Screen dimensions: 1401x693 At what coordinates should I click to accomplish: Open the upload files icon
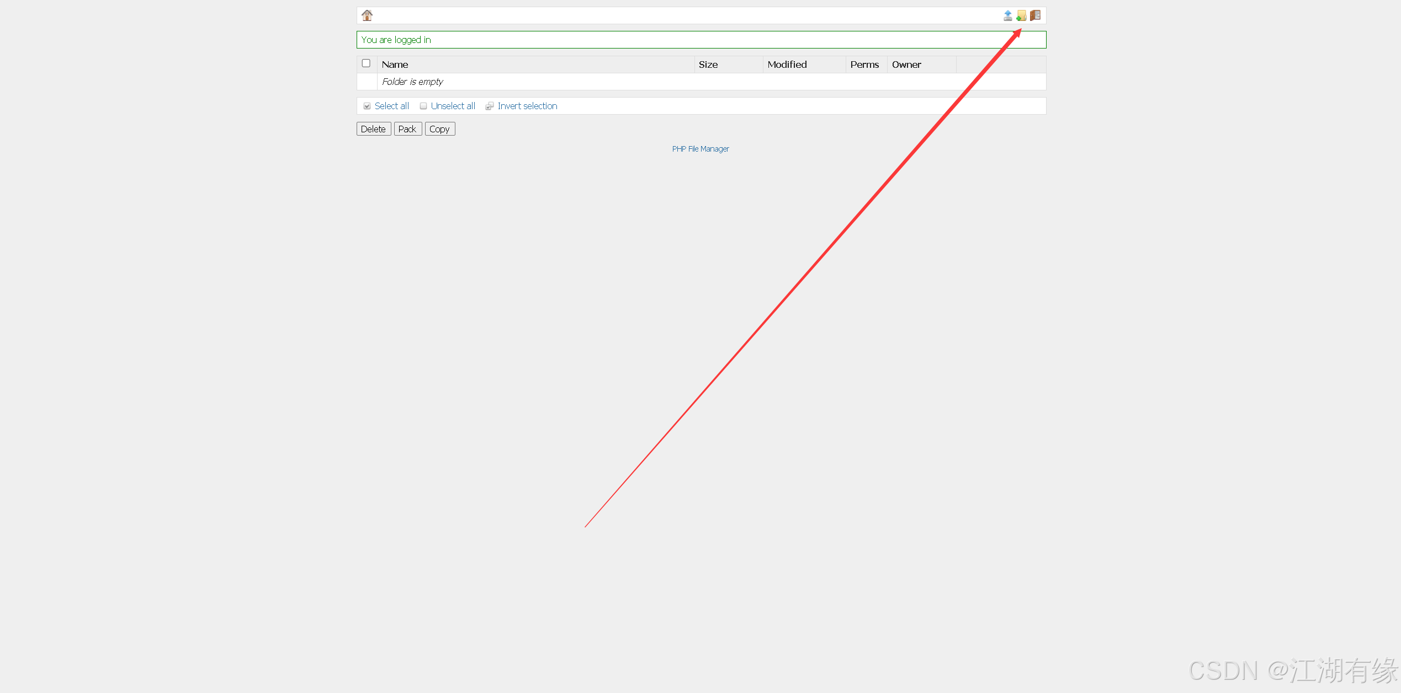click(1007, 15)
